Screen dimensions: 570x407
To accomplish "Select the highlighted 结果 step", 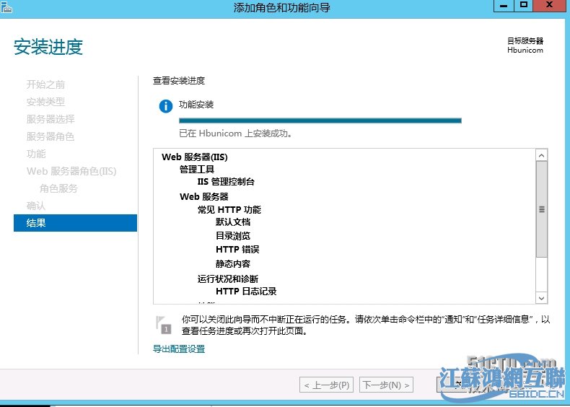I will (x=75, y=223).
